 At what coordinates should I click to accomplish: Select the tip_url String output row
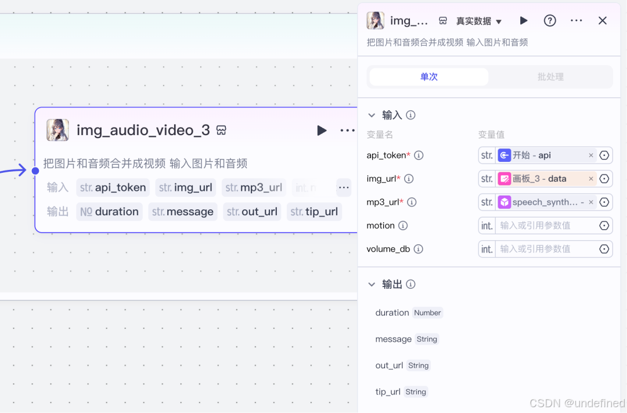[402, 392]
